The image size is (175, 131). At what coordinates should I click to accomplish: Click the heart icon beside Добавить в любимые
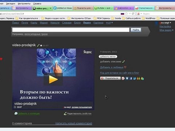click(125, 67)
